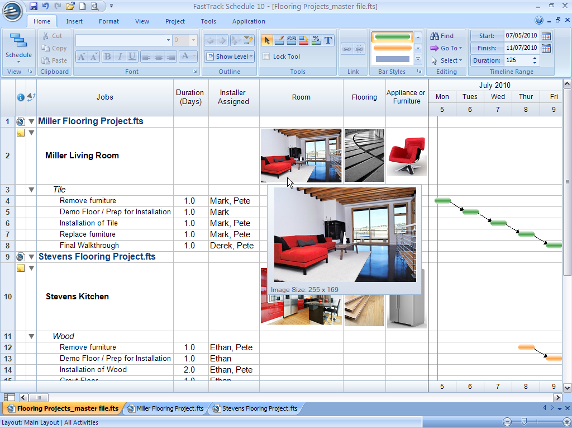Click the Miller Living Room flooring thumbnail

pyautogui.click(x=364, y=156)
